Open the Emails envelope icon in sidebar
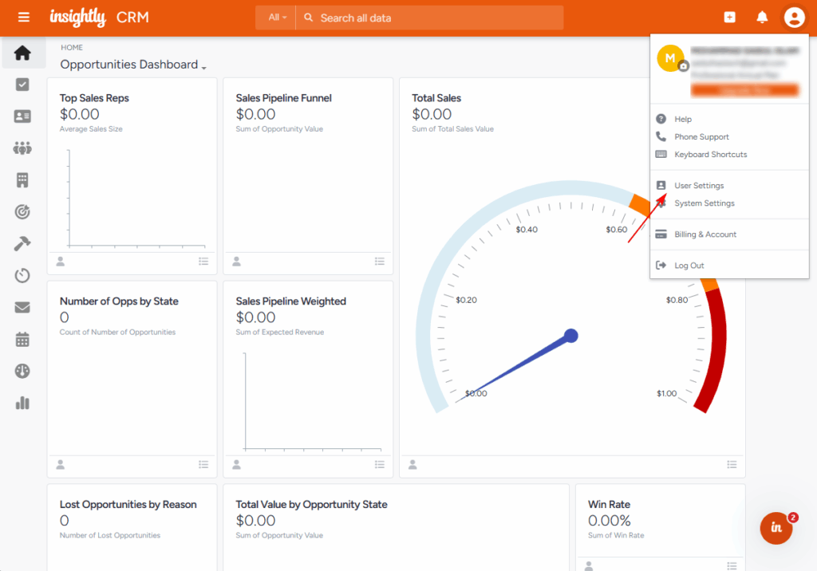817x571 pixels. pyautogui.click(x=22, y=308)
